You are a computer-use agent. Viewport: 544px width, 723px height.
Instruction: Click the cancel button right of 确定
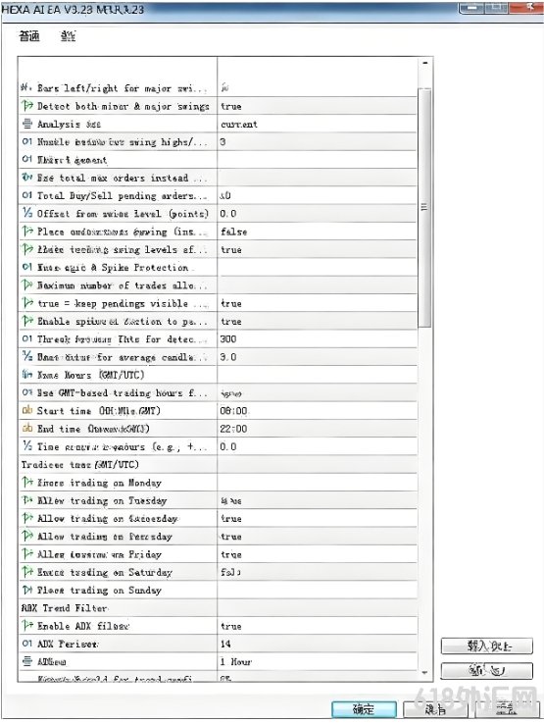[x=435, y=709]
